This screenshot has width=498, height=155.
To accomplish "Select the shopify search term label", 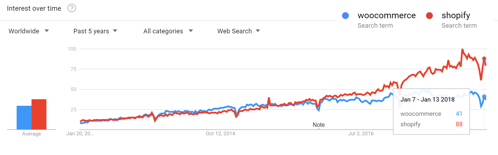I will (456, 15).
